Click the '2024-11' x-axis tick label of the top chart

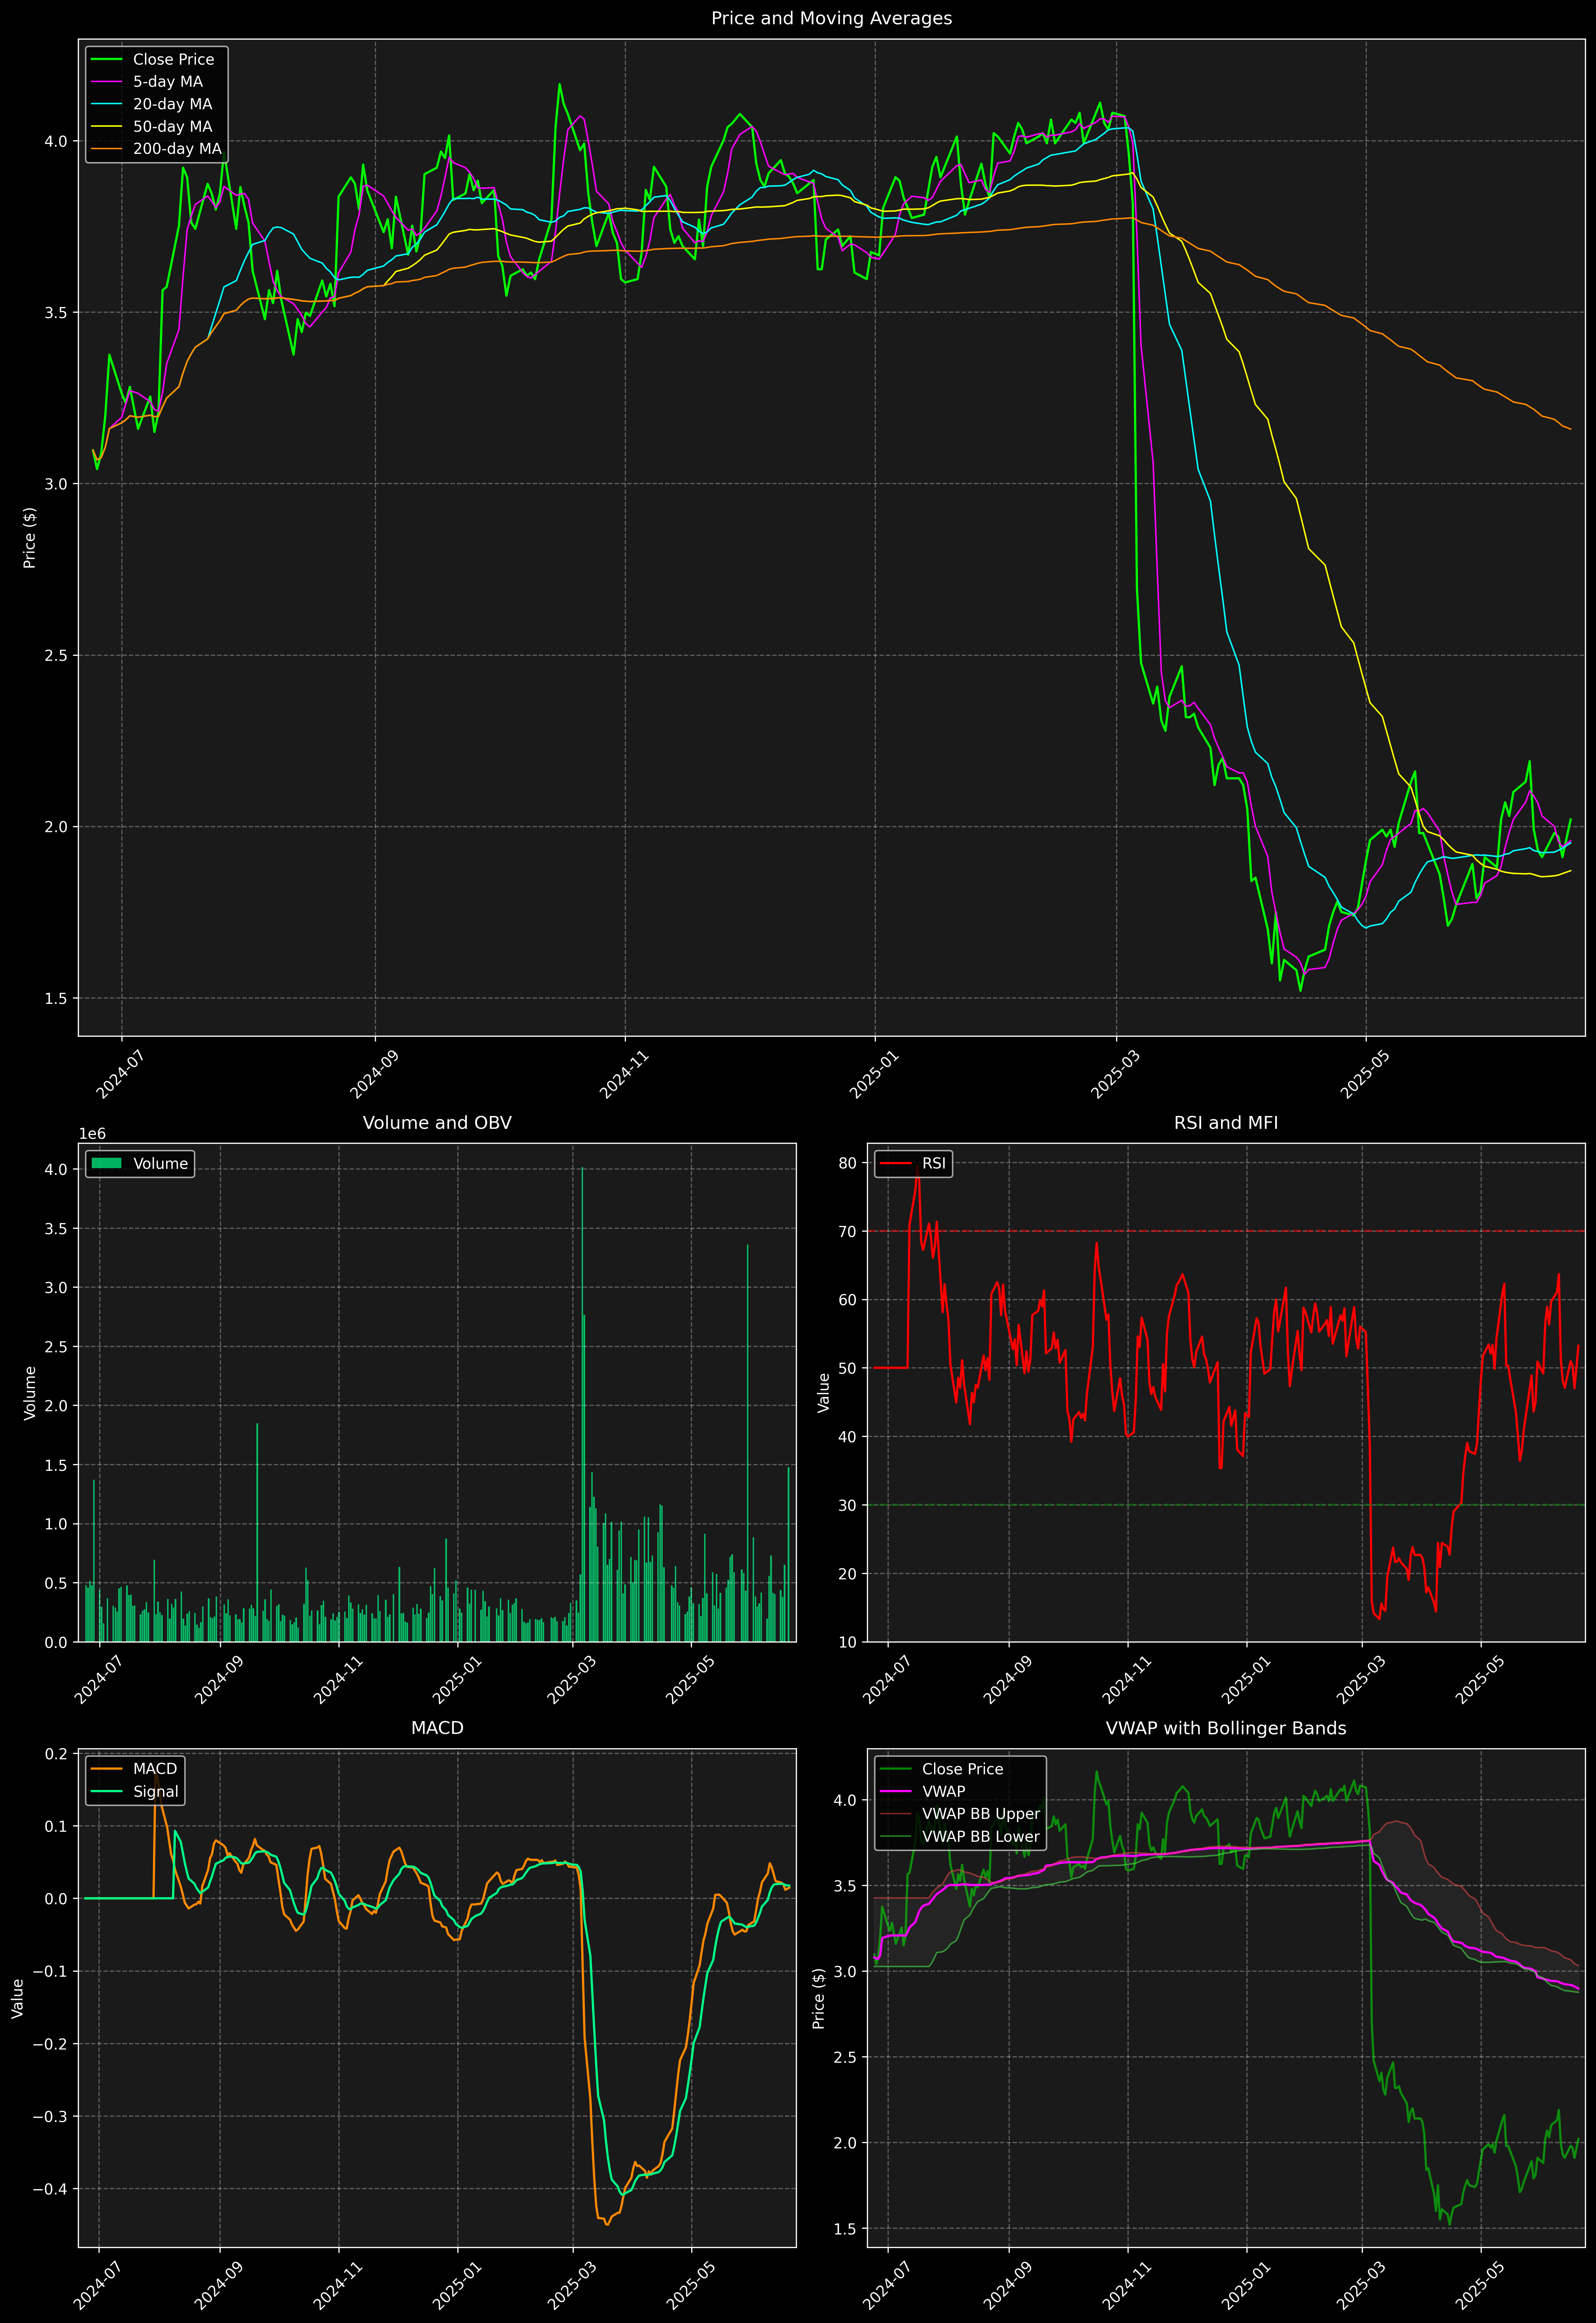624,1075
